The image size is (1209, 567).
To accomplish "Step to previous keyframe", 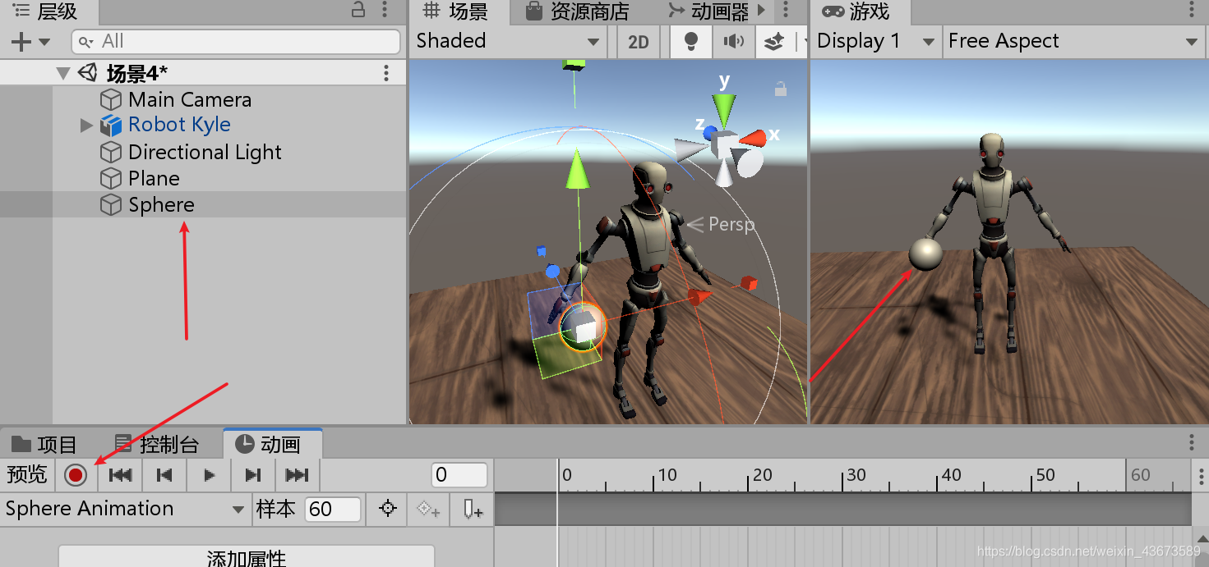I will (164, 474).
